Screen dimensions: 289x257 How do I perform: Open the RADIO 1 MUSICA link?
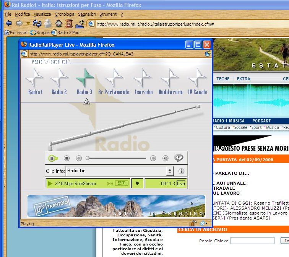click(229, 121)
